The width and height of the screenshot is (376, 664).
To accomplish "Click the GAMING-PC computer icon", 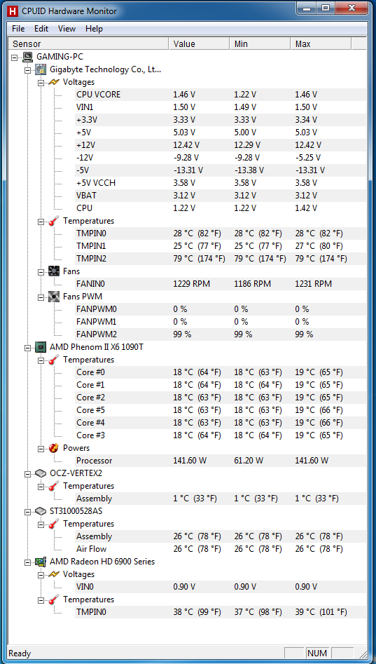I will click(x=28, y=56).
